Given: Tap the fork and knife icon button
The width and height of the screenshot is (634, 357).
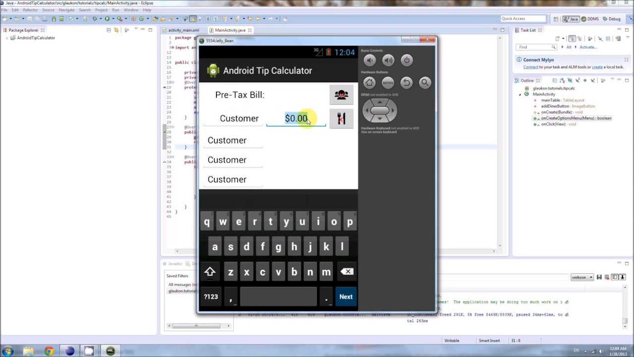Looking at the screenshot, I should pyautogui.click(x=341, y=119).
